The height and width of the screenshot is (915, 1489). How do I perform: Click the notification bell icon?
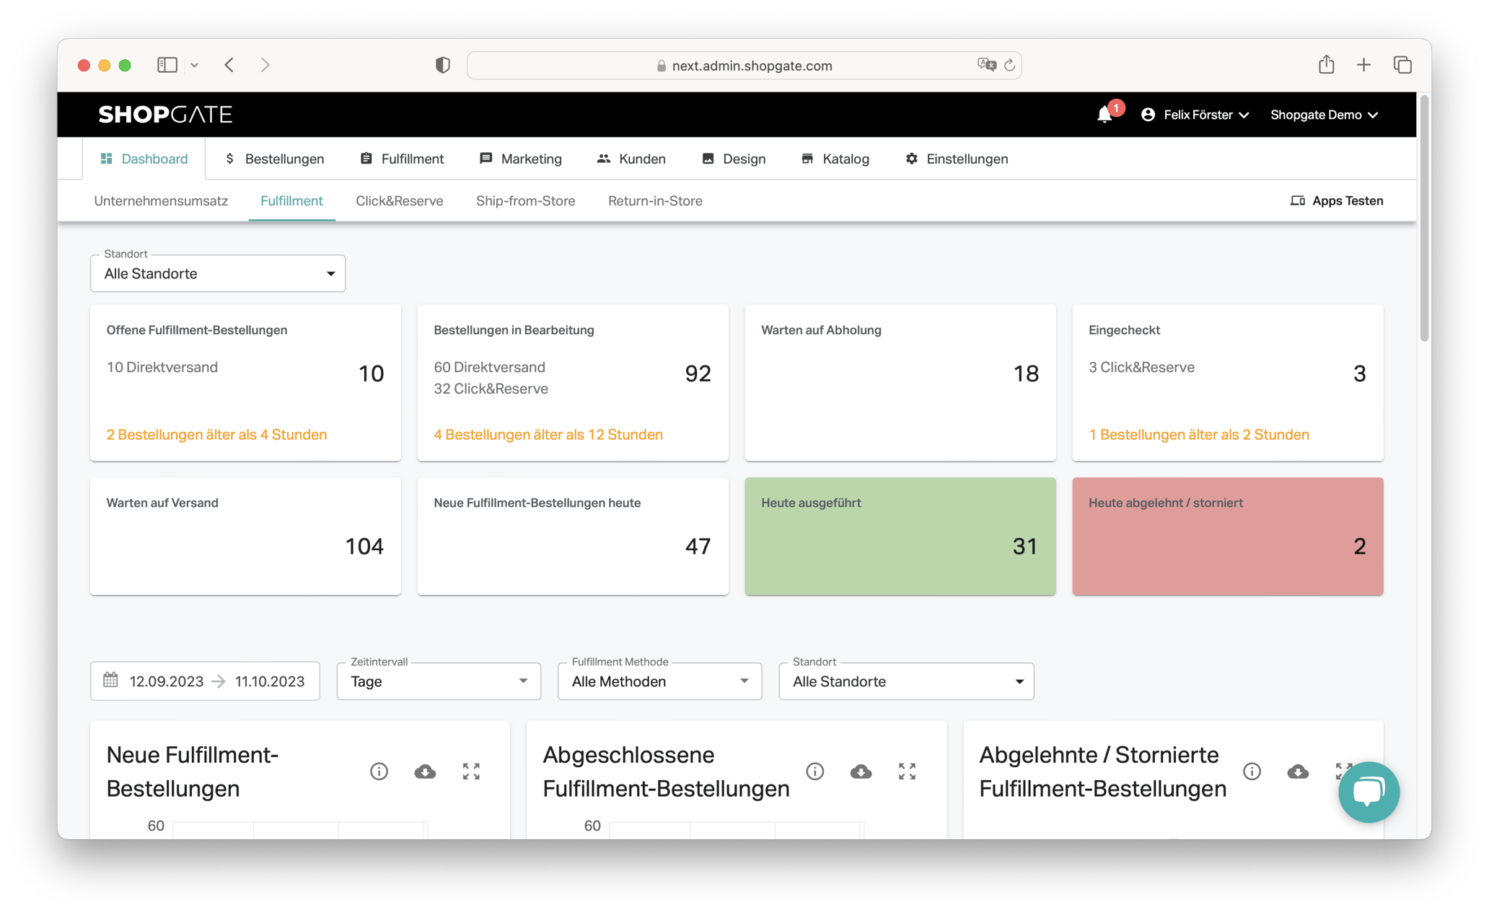tap(1103, 114)
